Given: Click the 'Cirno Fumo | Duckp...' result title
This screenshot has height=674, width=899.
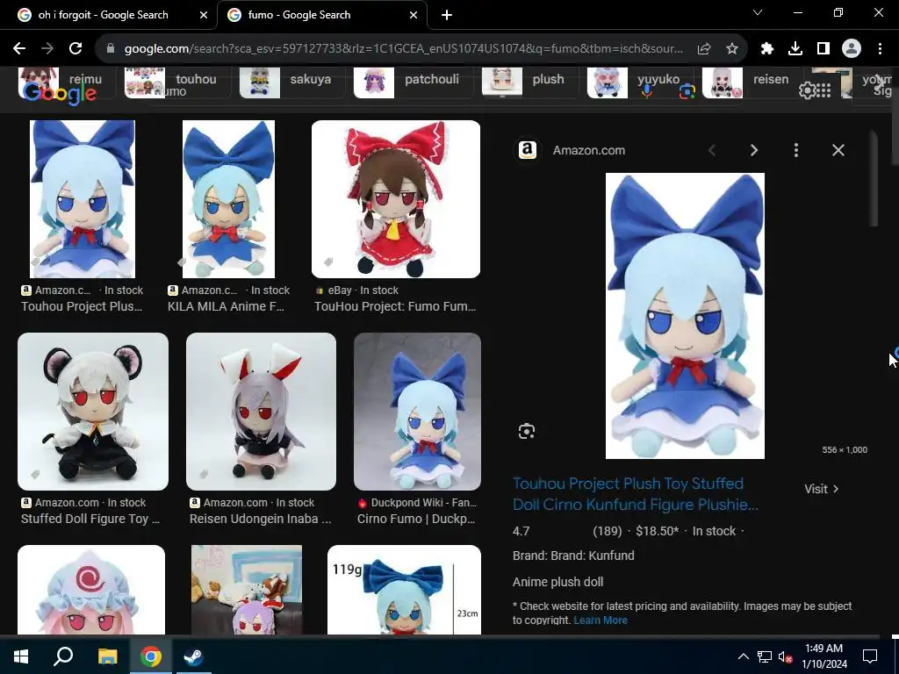Looking at the screenshot, I should [x=416, y=519].
